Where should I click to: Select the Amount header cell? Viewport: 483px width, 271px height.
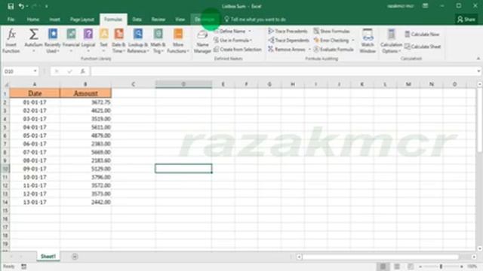coord(85,93)
